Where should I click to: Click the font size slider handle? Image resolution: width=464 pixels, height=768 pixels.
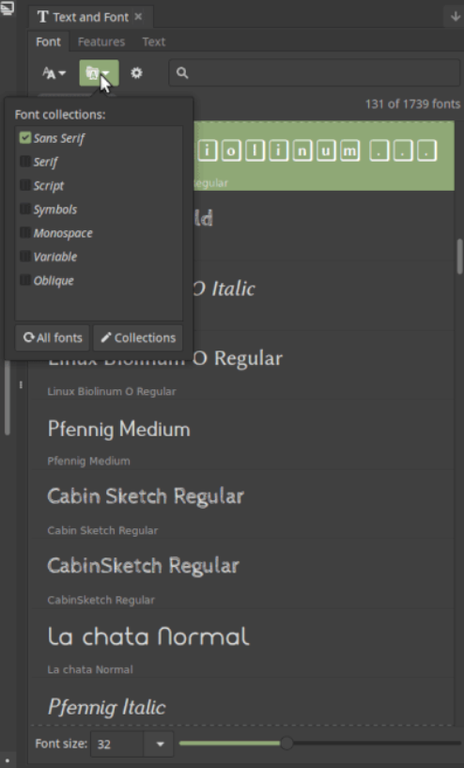286,743
